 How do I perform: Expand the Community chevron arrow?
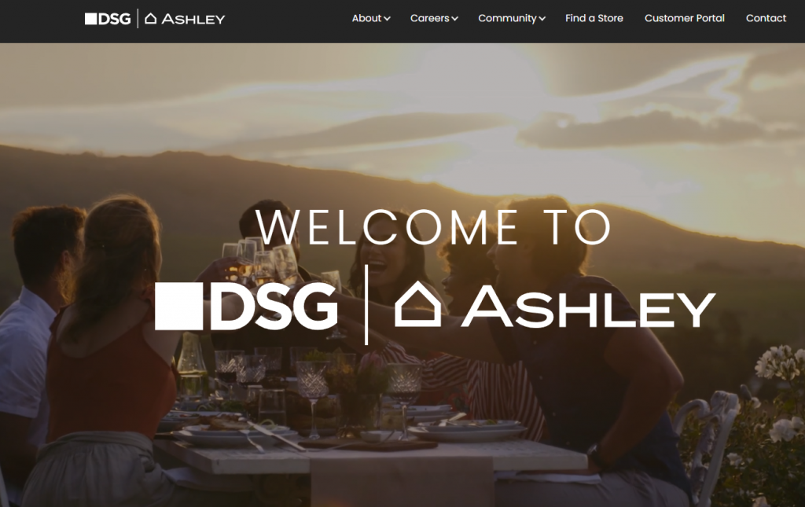pyautogui.click(x=542, y=19)
